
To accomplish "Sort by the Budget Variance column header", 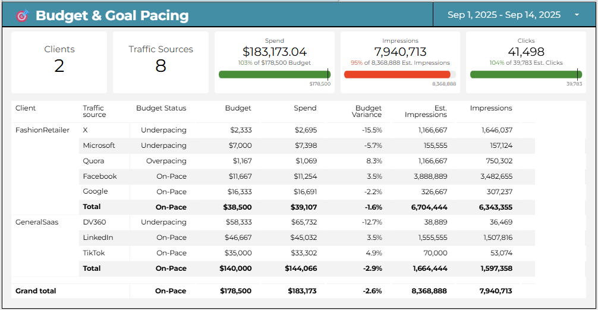I will point(367,111).
